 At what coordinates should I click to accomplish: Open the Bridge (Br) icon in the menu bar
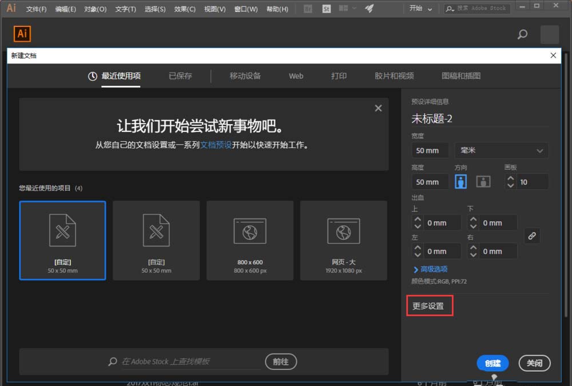tap(308, 9)
